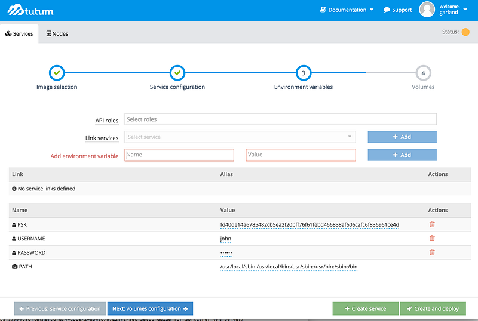Edit the PSK value hash
The height and width of the screenshot is (321, 478).
click(x=310, y=225)
